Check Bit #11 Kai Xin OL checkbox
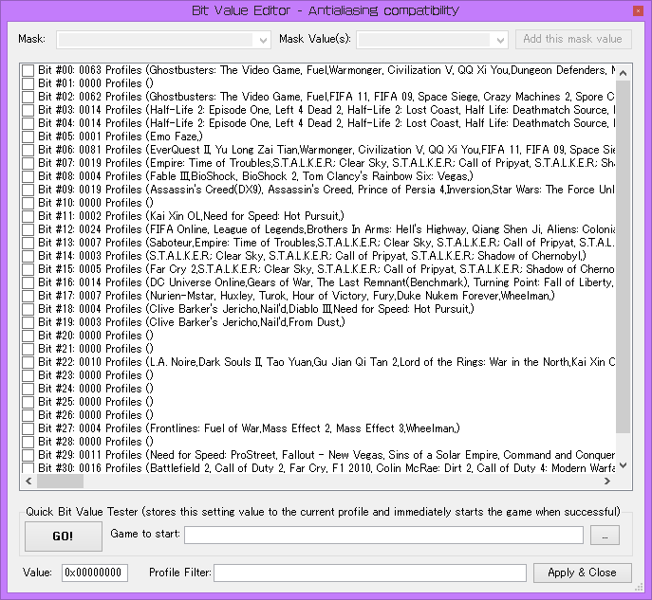 [x=28, y=216]
